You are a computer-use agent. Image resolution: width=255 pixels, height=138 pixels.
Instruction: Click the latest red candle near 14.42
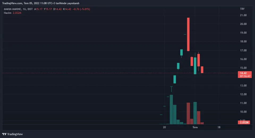point(202,70)
